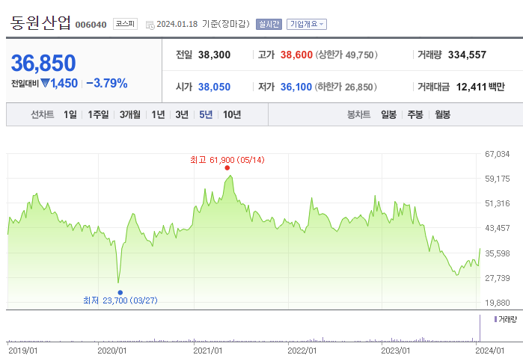Click the lower limit 하한가 26,850 text
523x364 pixels.
(x=346, y=87)
